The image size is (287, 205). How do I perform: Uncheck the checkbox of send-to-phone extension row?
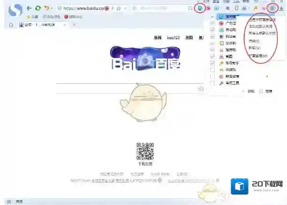(212, 43)
